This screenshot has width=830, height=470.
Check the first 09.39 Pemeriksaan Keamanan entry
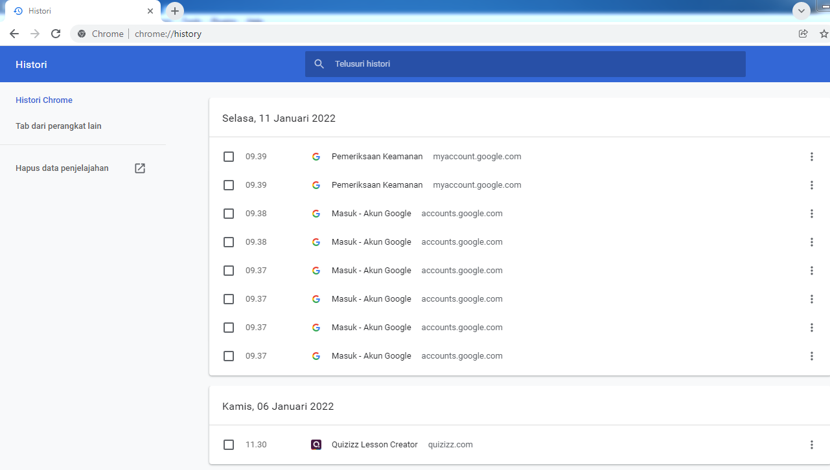click(x=229, y=157)
